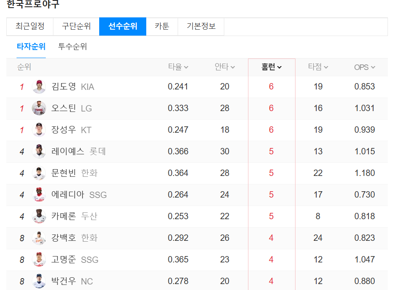Click OPS value 0.730
This screenshot has width=393, height=290.
(x=365, y=195)
